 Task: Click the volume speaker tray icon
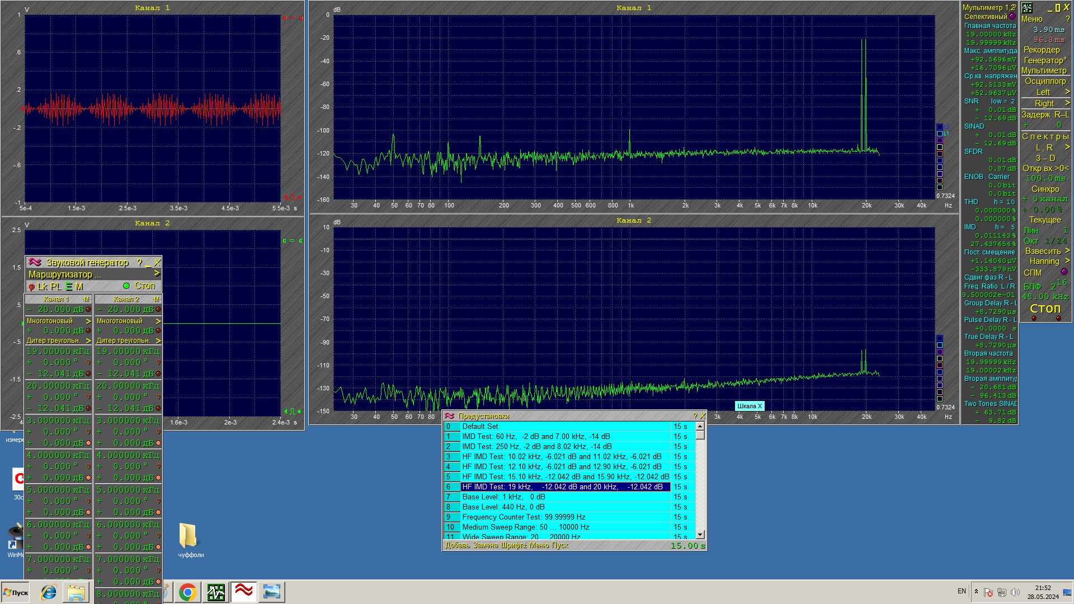1015,592
